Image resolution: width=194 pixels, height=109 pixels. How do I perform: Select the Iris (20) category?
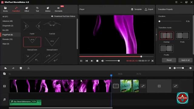[5, 30]
